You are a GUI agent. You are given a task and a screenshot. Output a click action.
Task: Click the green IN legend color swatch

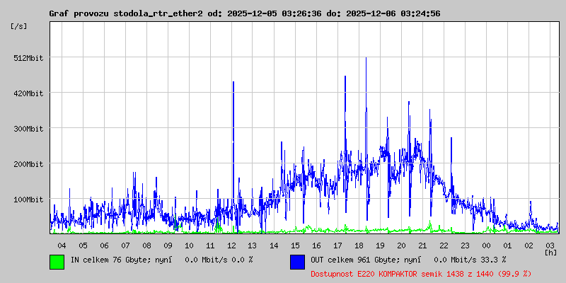tap(57, 261)
